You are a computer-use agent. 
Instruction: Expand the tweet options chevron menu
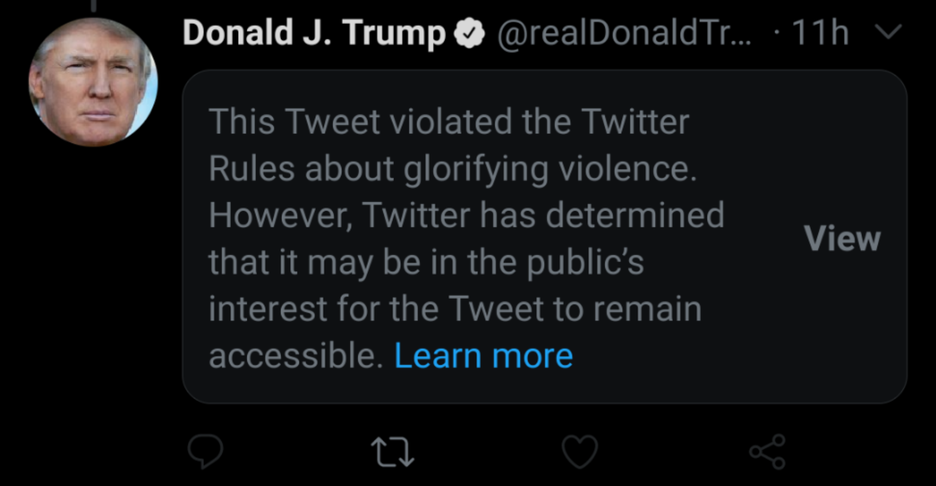tap(888, 32)
